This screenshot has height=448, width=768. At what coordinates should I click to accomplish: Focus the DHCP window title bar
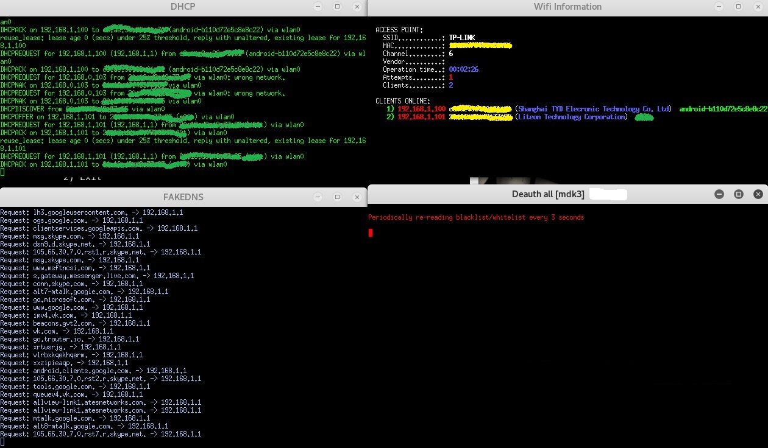pyautogui.click(x=183, y=7)
